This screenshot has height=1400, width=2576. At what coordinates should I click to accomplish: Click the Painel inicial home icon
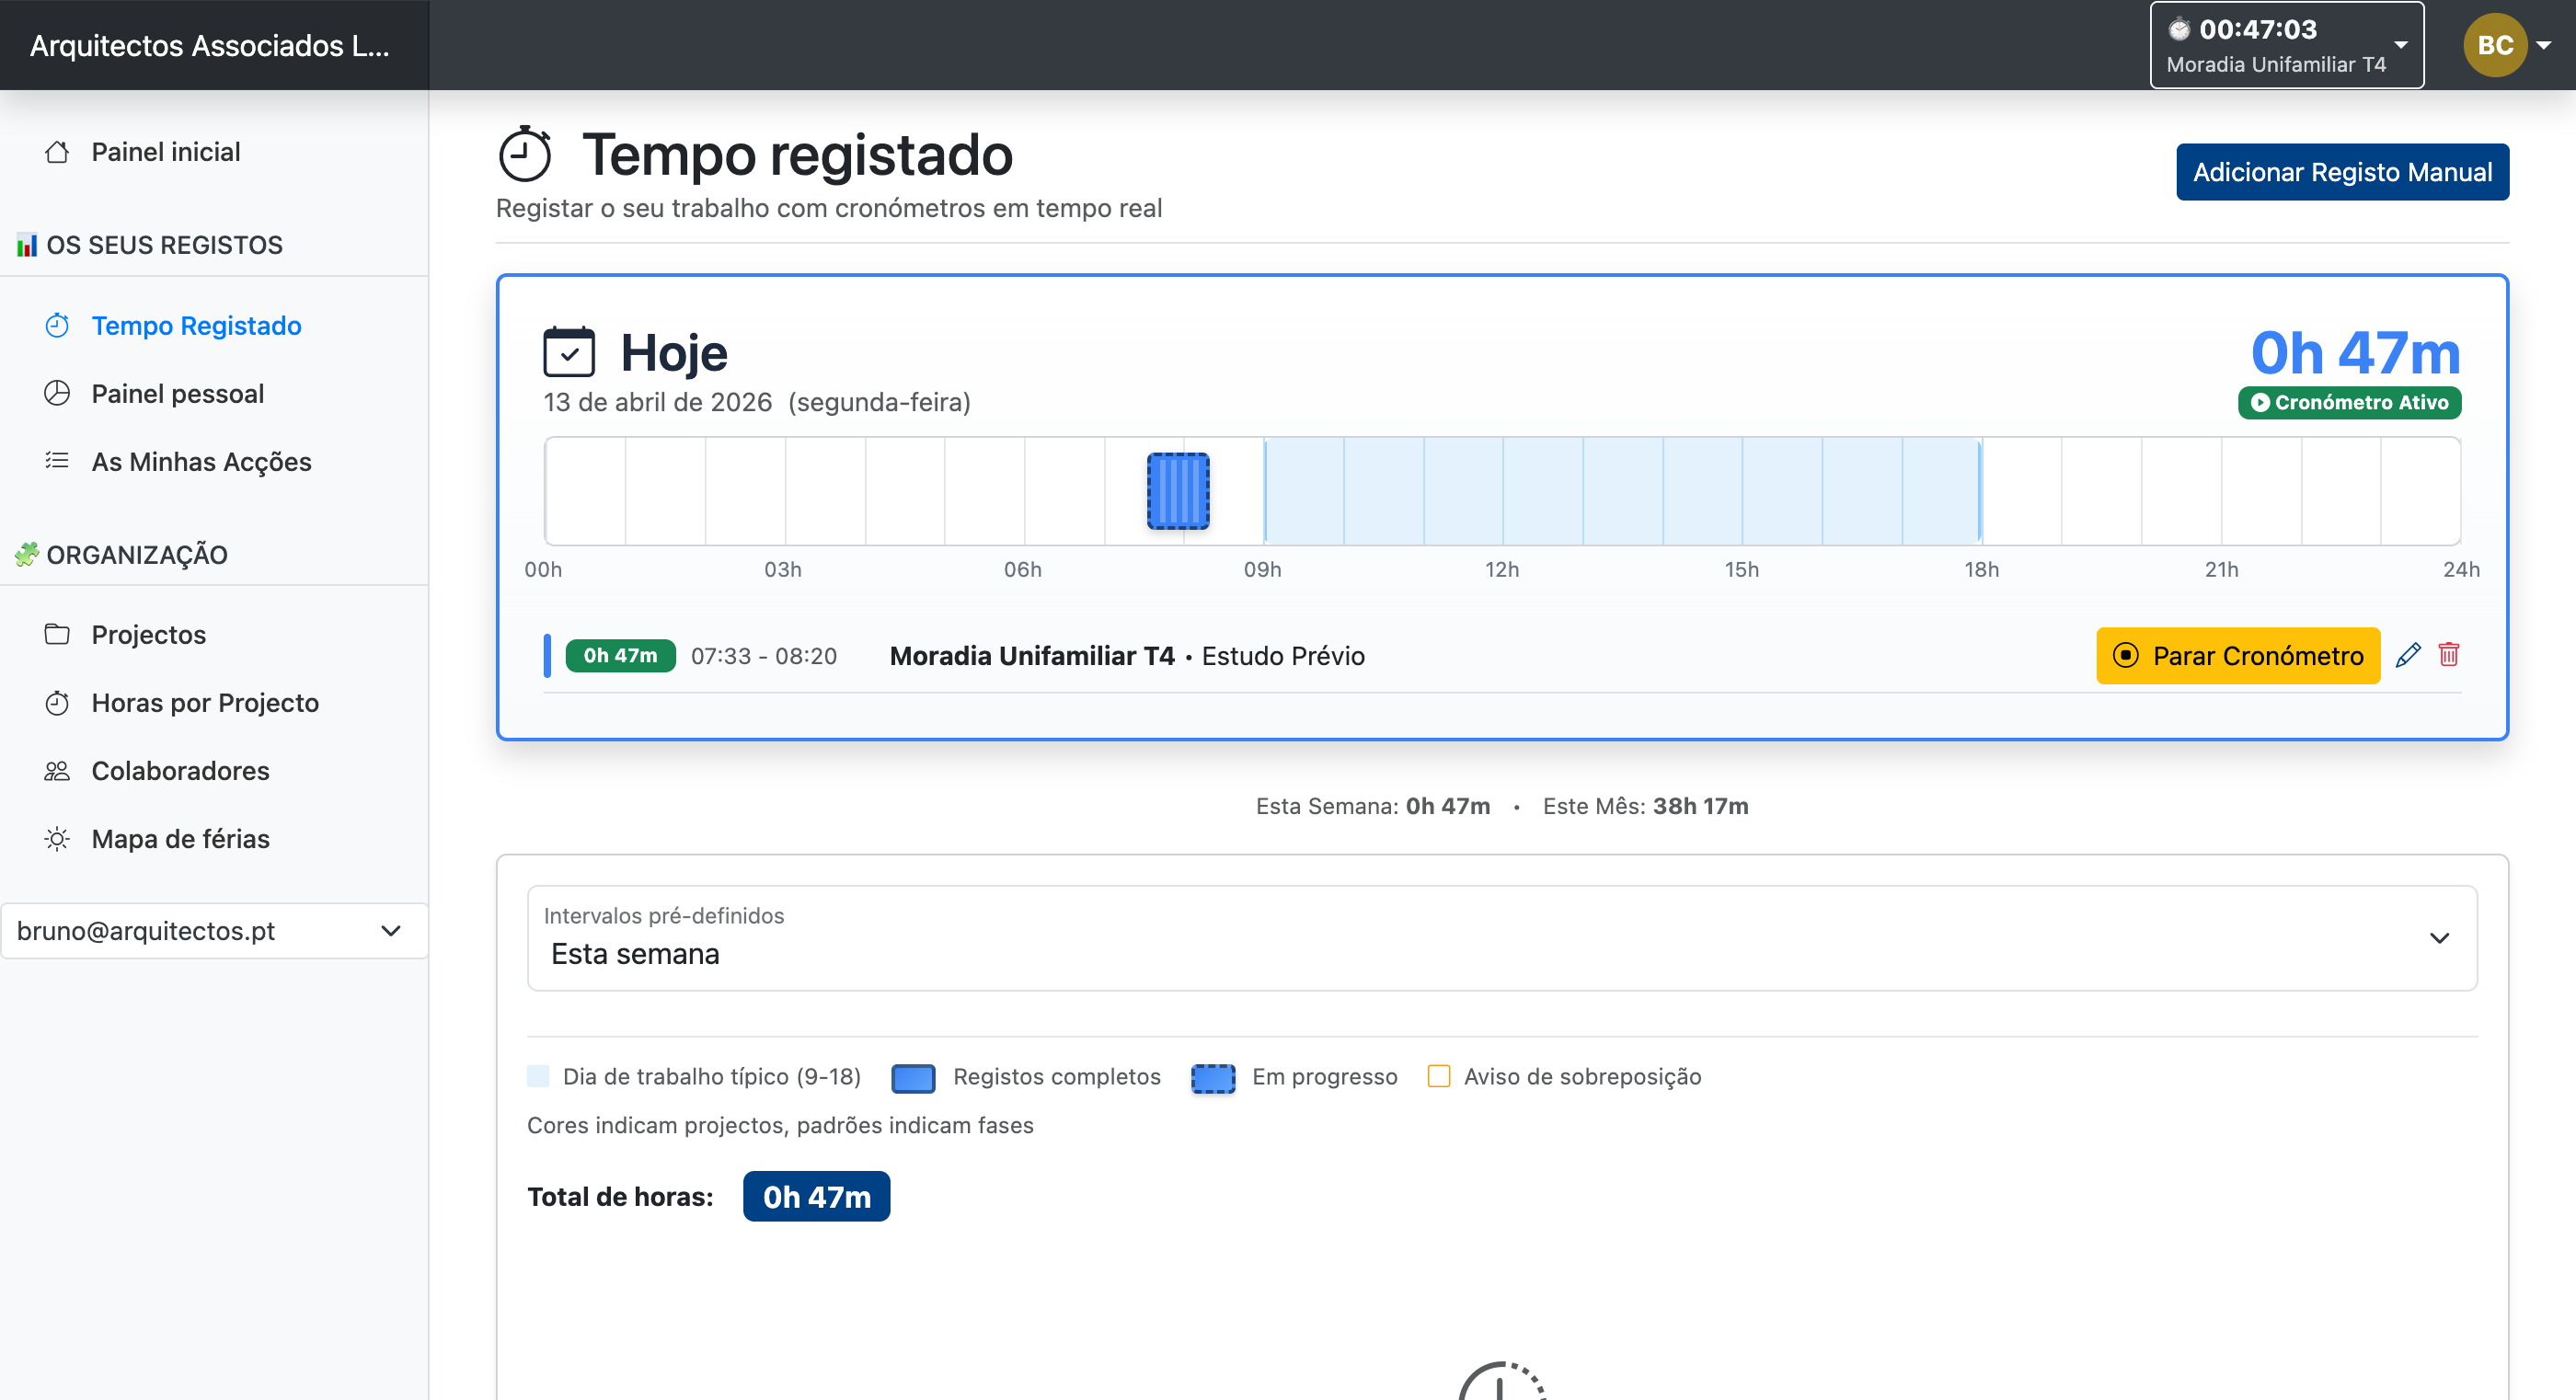point(57,151)
